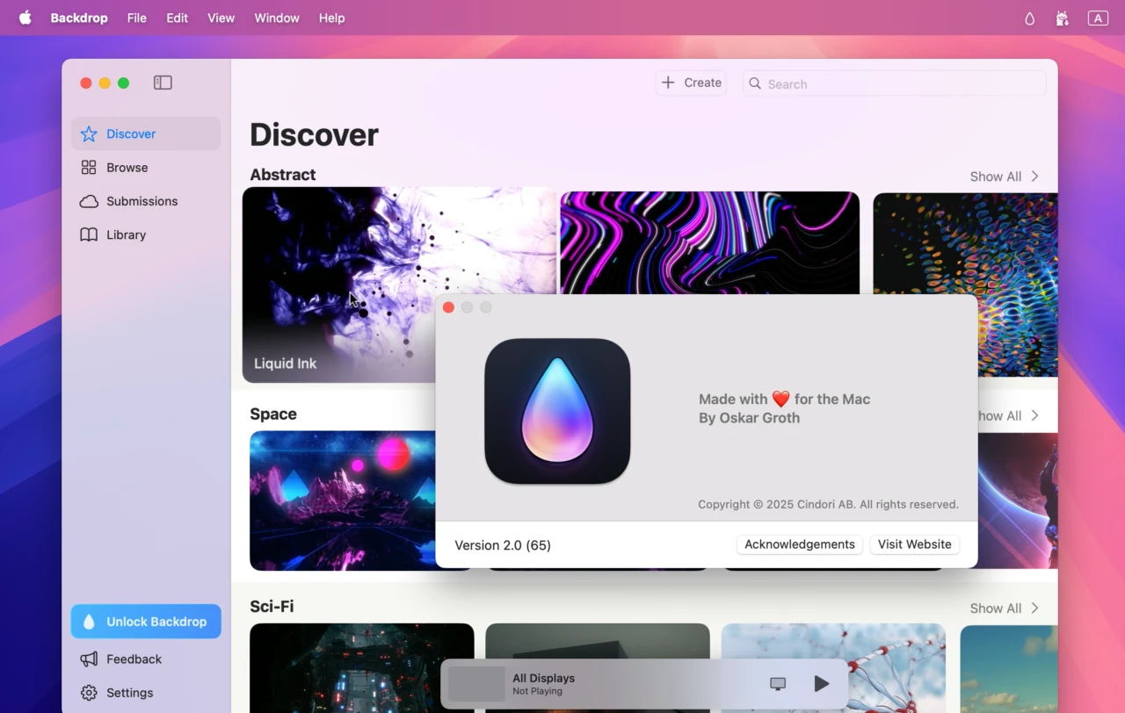The height and width of the screenshot is (713, 1125).
Task: Open Submissions via the cloud icon
Action: [x=87, y=201]
